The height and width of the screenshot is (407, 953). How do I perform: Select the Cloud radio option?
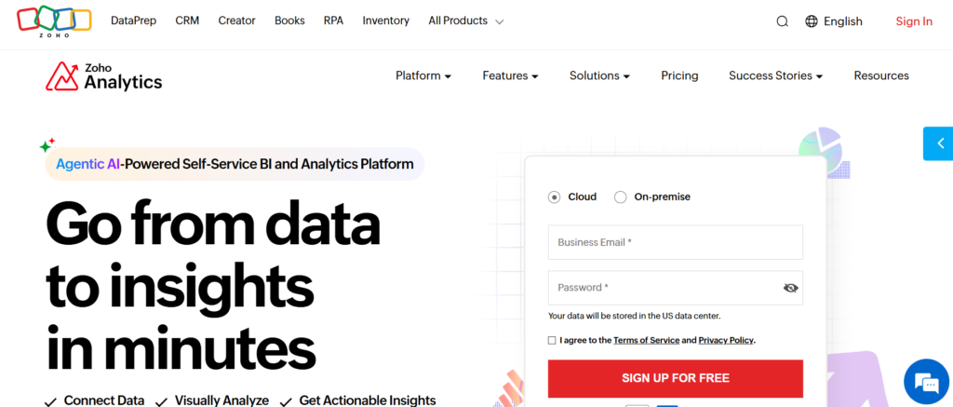[555, 197]
